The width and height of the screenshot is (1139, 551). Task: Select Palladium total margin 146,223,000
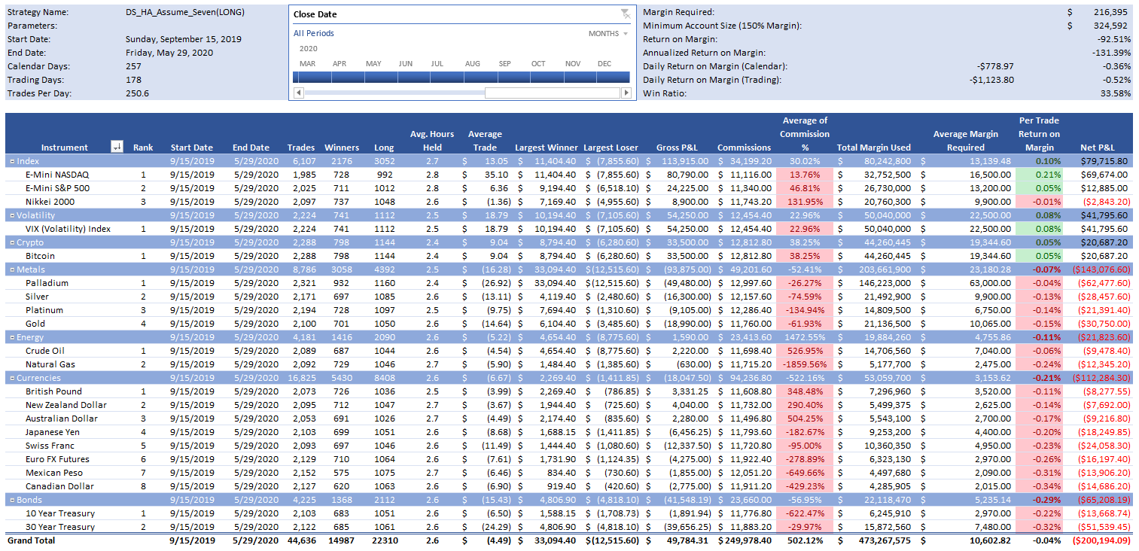coord(885,283)
